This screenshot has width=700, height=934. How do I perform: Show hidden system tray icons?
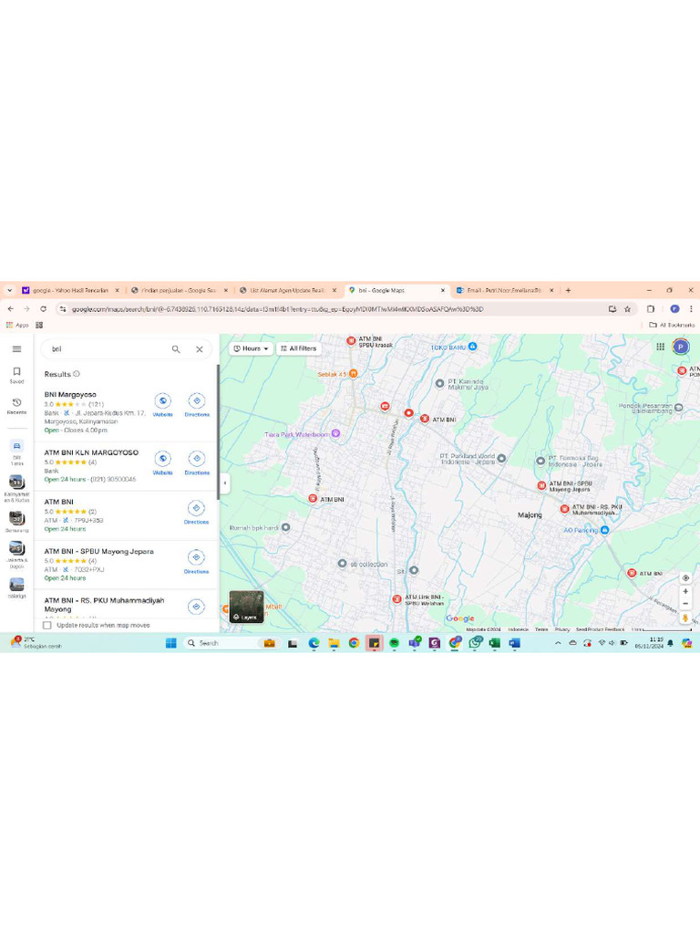[558, 643]
